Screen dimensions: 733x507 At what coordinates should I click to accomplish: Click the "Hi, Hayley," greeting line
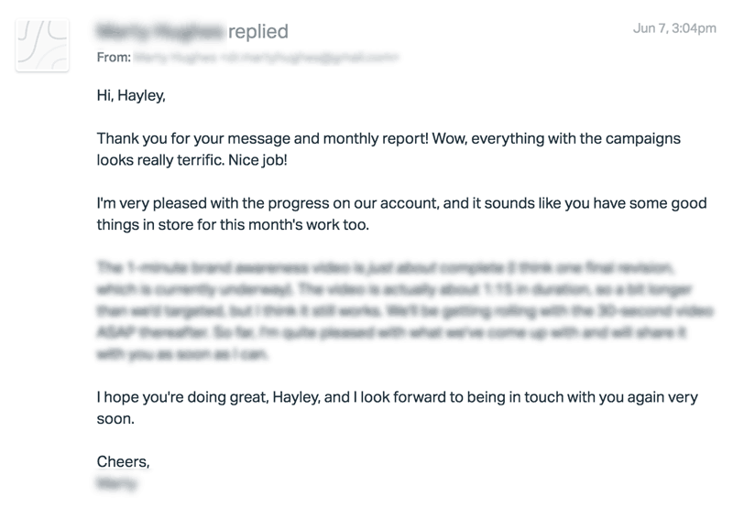(x=131, y=95)
